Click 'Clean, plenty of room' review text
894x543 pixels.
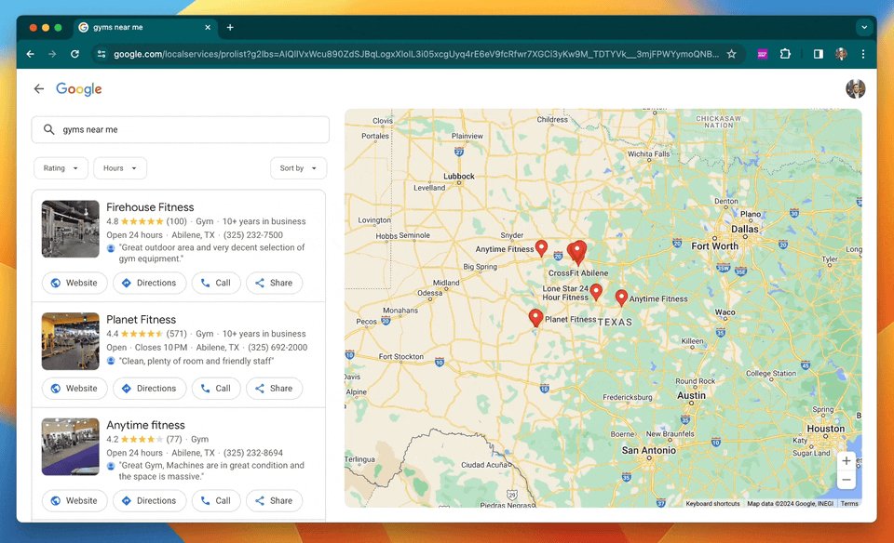click(196, 361)
